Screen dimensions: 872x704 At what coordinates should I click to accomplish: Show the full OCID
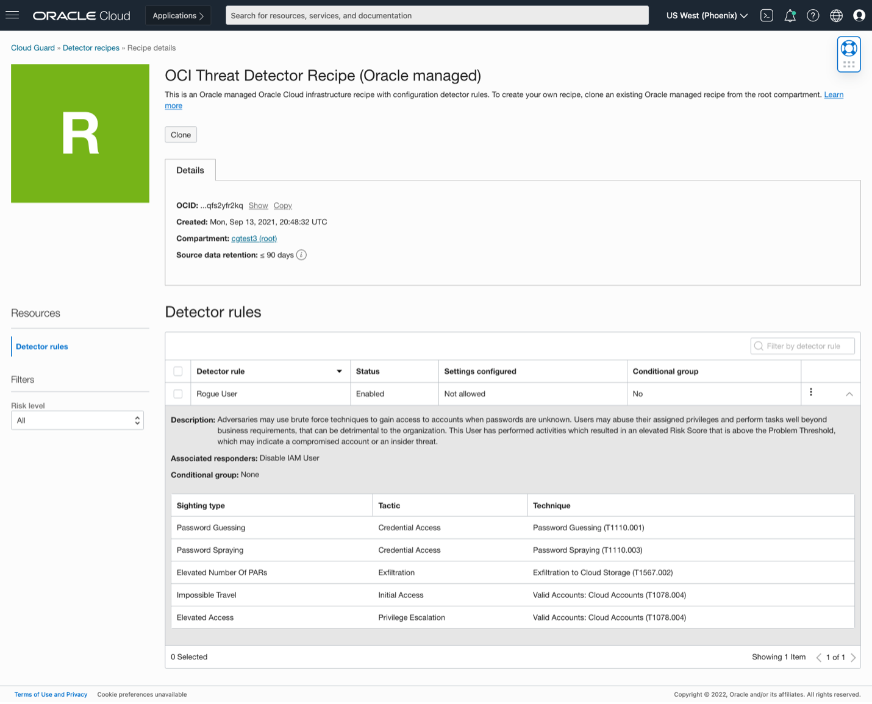[258, 206]
